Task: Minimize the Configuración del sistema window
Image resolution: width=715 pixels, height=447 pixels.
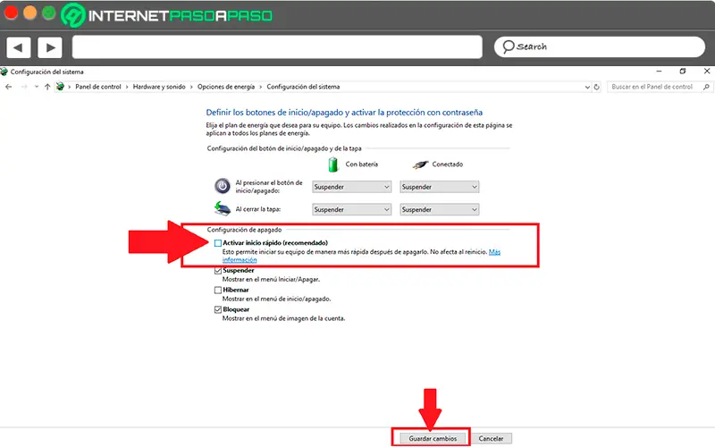Action: [659, 72]
